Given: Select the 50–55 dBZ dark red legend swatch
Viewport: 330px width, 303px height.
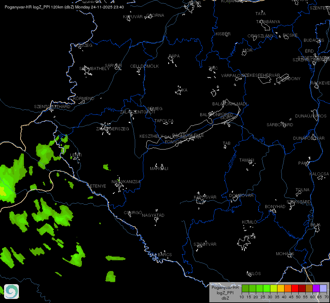Looking at the screenshot, I should point(302,288).
